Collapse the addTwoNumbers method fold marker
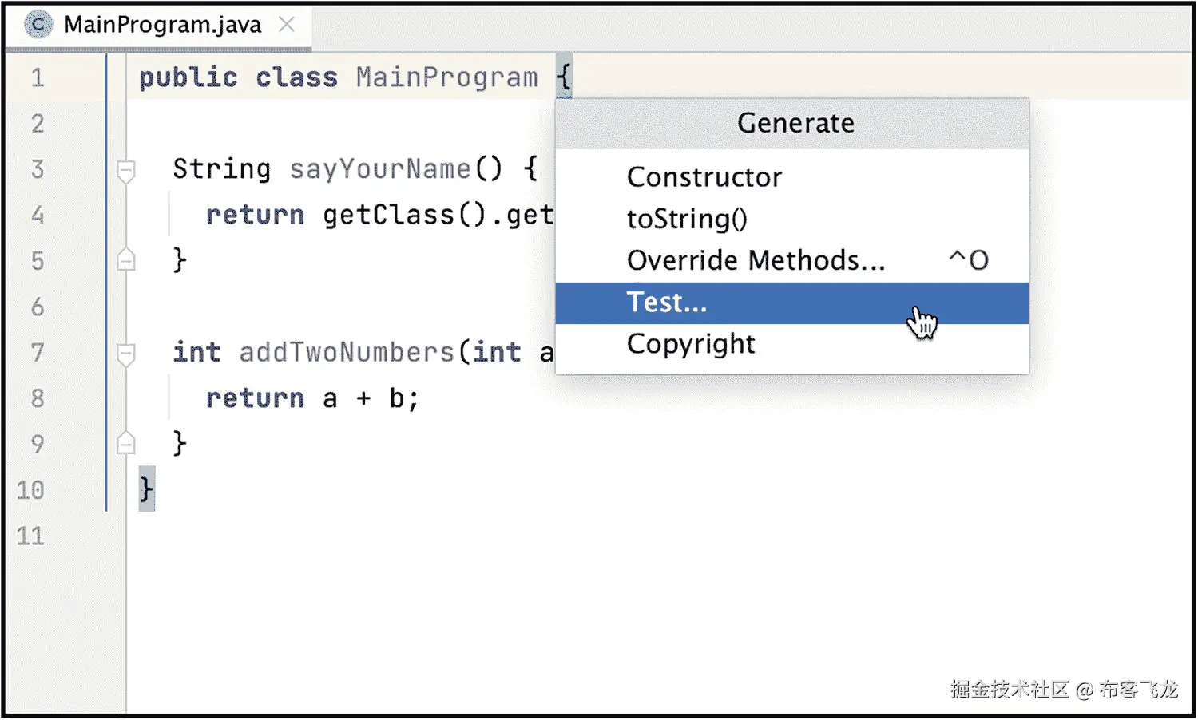1198x720 pixels. coord(126,353)
